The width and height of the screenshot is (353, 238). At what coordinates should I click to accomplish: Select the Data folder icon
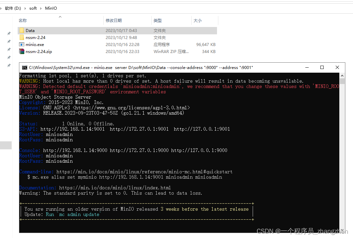point(22,30)
